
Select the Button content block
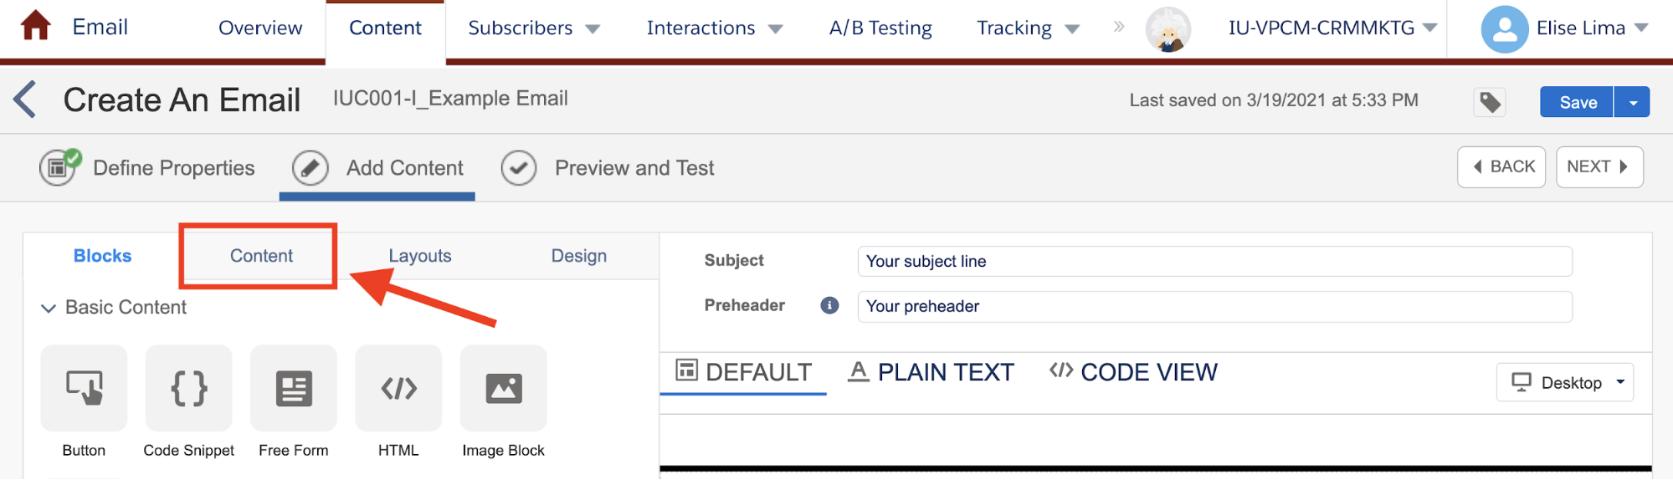tap(84, 388)
